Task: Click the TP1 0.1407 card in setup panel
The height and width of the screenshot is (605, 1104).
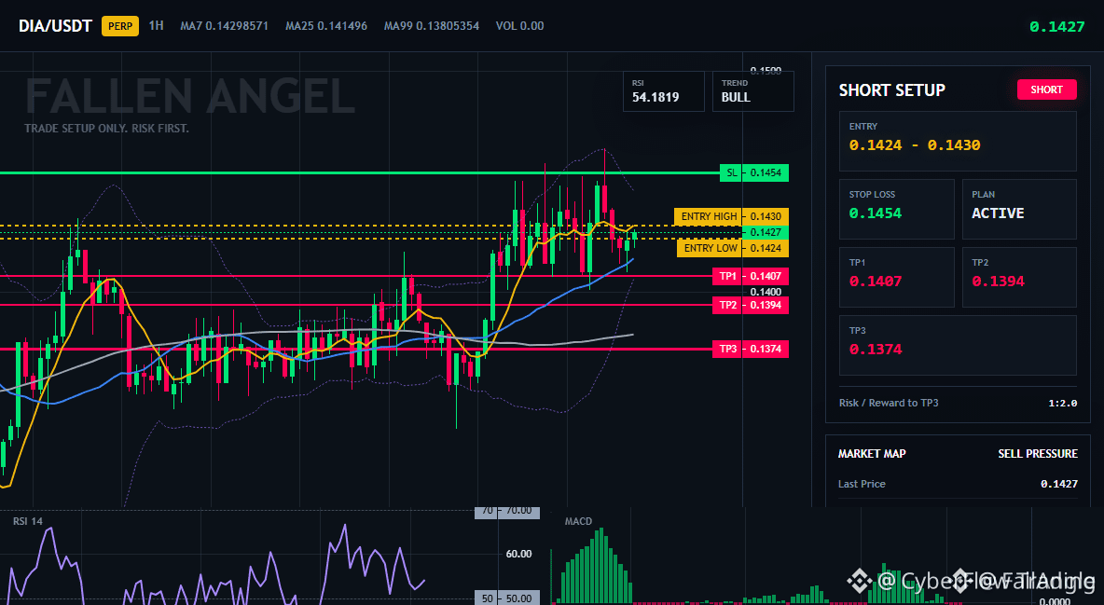Action: click(x=896, y=277)
